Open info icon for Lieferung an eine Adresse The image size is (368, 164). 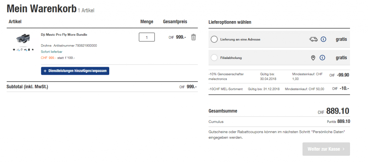323,39
